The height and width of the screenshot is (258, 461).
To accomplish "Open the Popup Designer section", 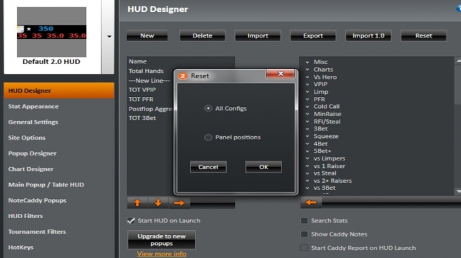I will coord(32,153).
